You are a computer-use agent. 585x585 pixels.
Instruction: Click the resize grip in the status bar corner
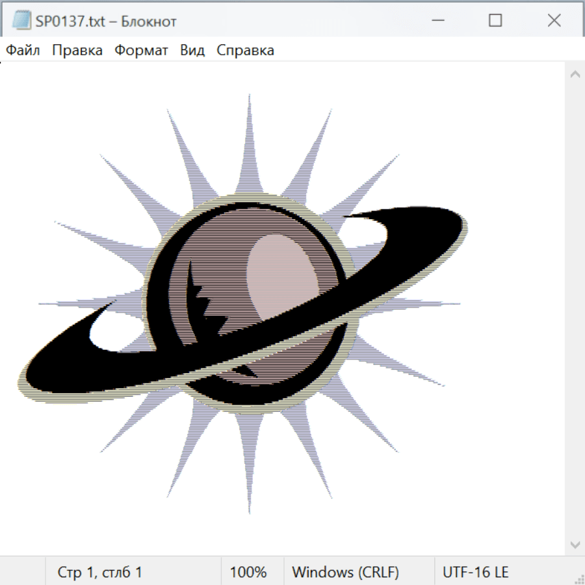579,579
